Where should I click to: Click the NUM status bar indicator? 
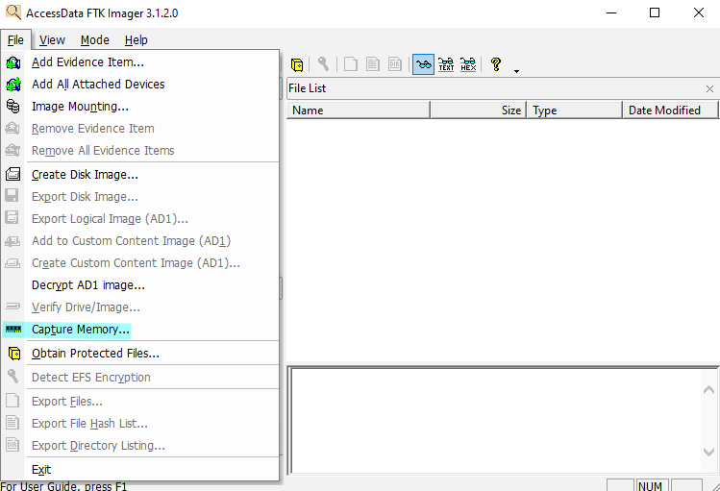(650, 485)
